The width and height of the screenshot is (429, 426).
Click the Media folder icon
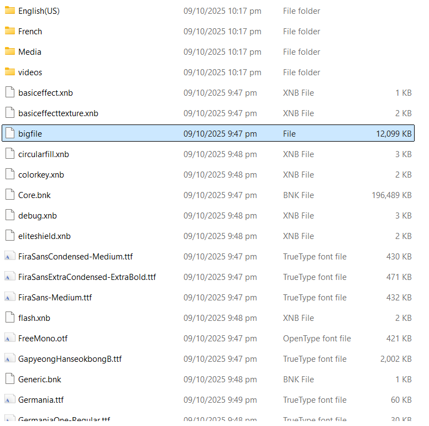tap(9, 51)
